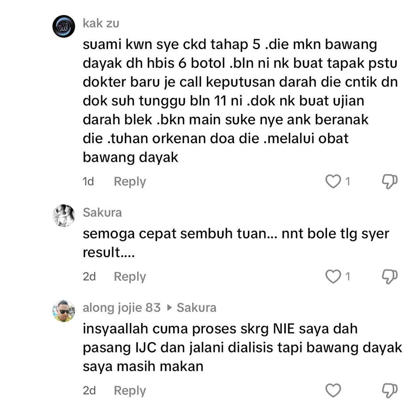Open along jojie 83 username link
414x399 pixels.
(122, 308)
